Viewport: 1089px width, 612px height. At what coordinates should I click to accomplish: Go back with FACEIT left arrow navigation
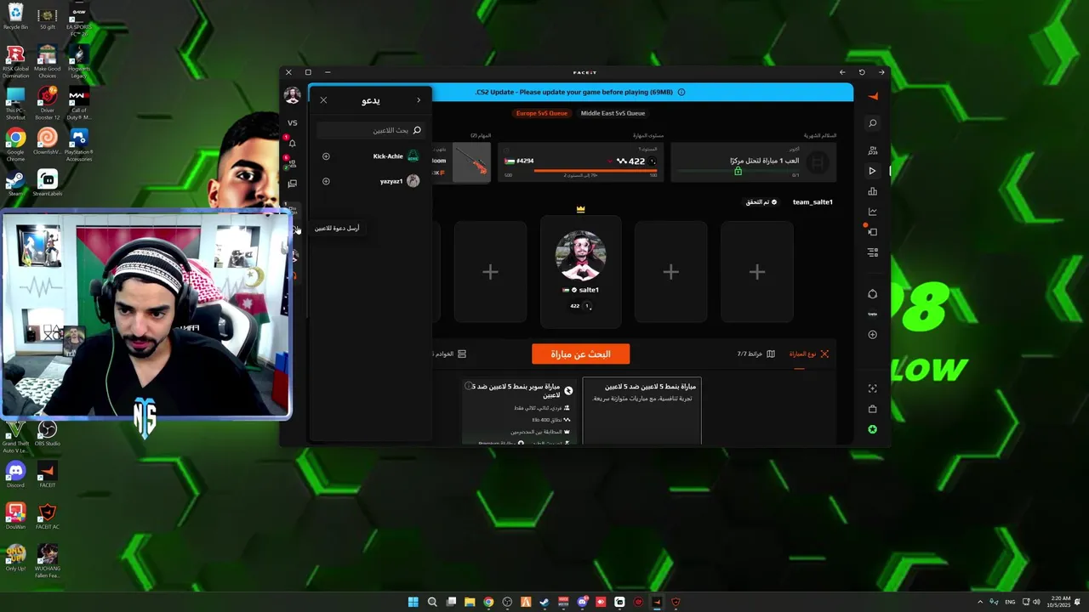[842, 72]
